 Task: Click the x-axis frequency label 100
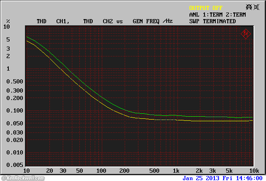tap(101, 171)
